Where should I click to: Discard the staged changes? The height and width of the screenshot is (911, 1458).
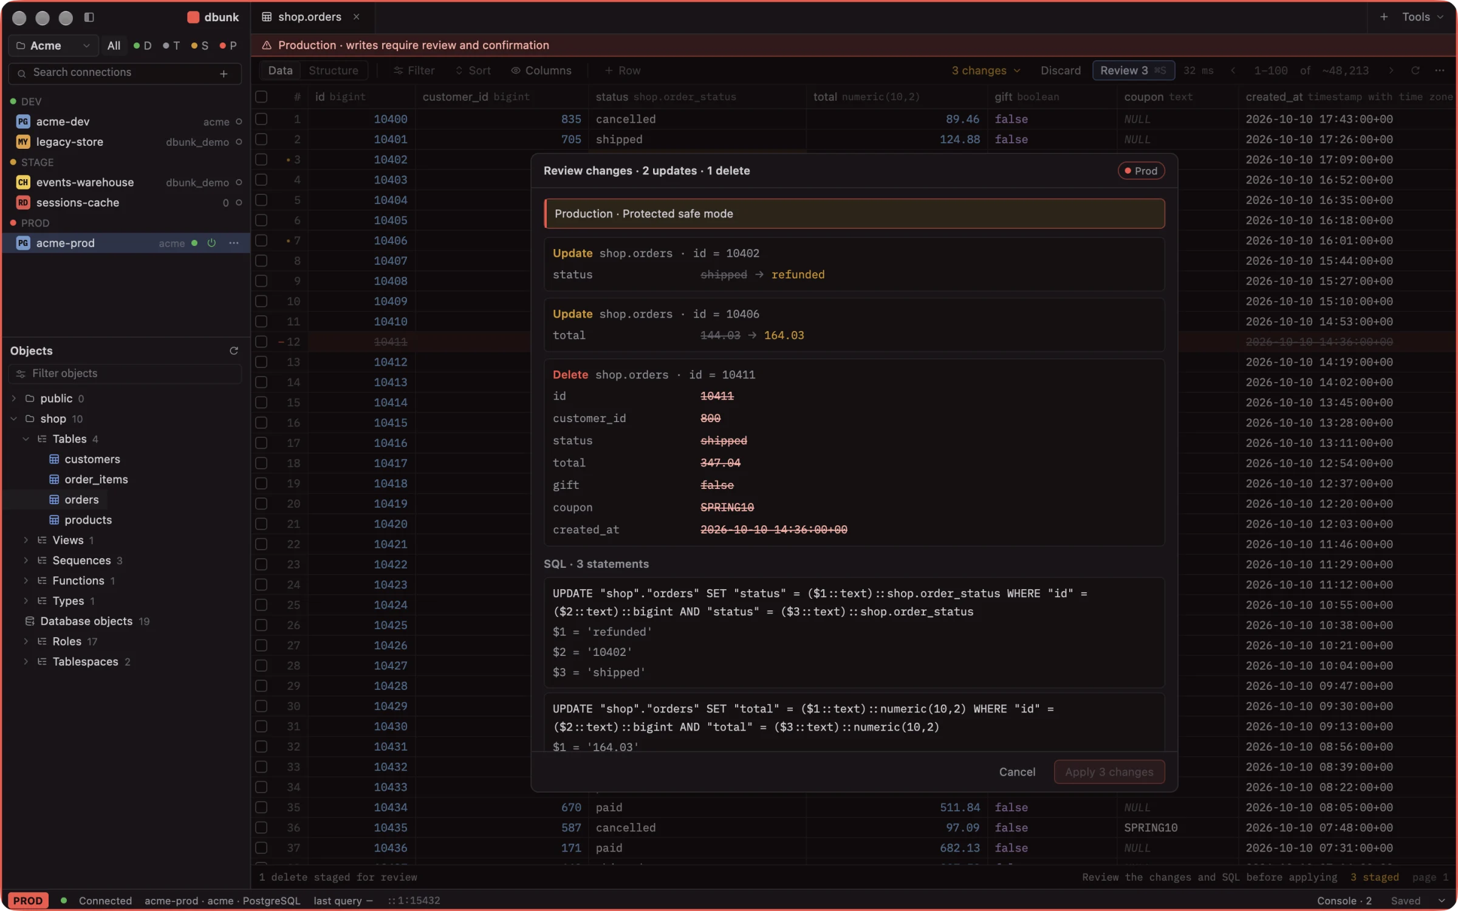[1060, 70]
